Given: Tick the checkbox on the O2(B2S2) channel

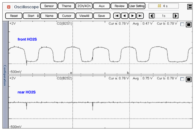Looking at the screenshot, I should point(182,79).
